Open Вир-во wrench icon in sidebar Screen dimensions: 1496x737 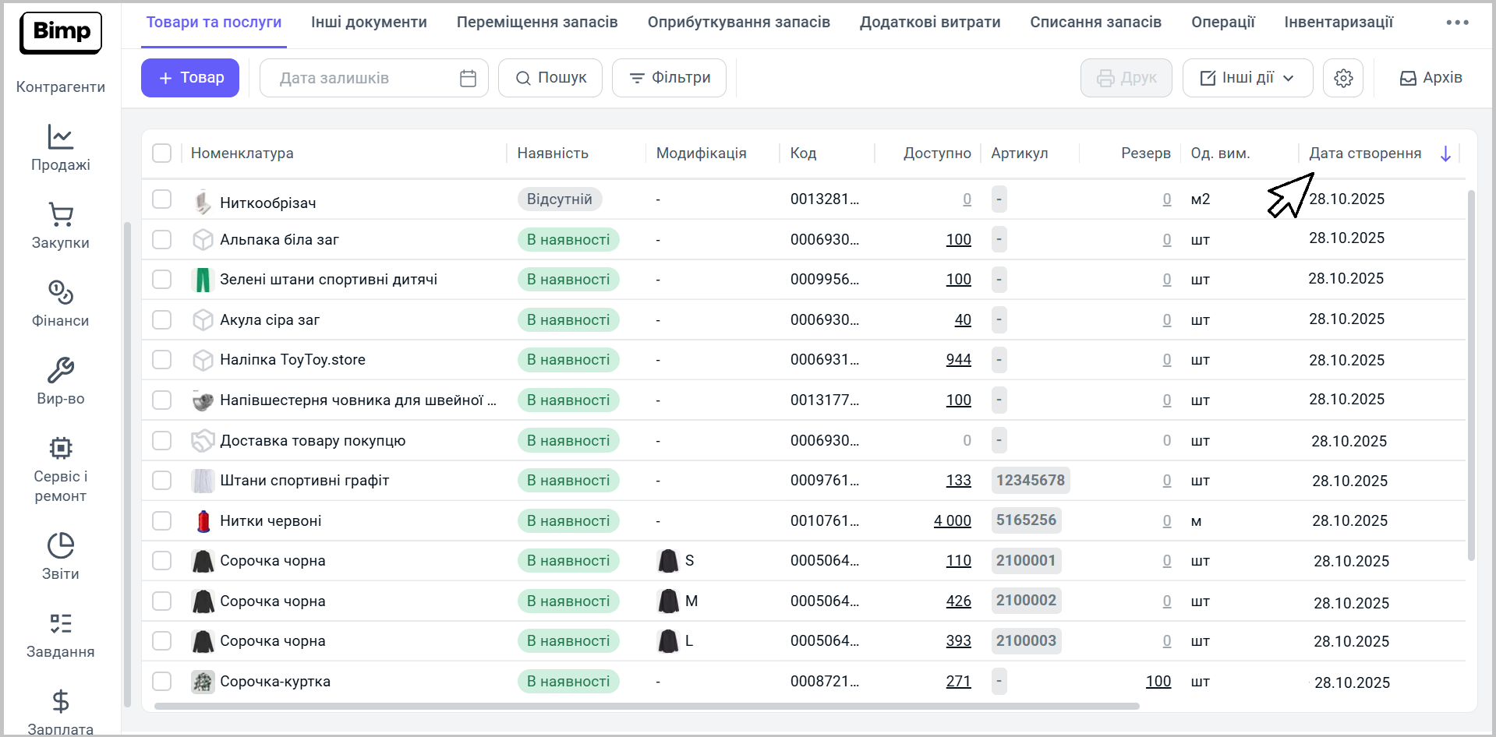(60, 371)
